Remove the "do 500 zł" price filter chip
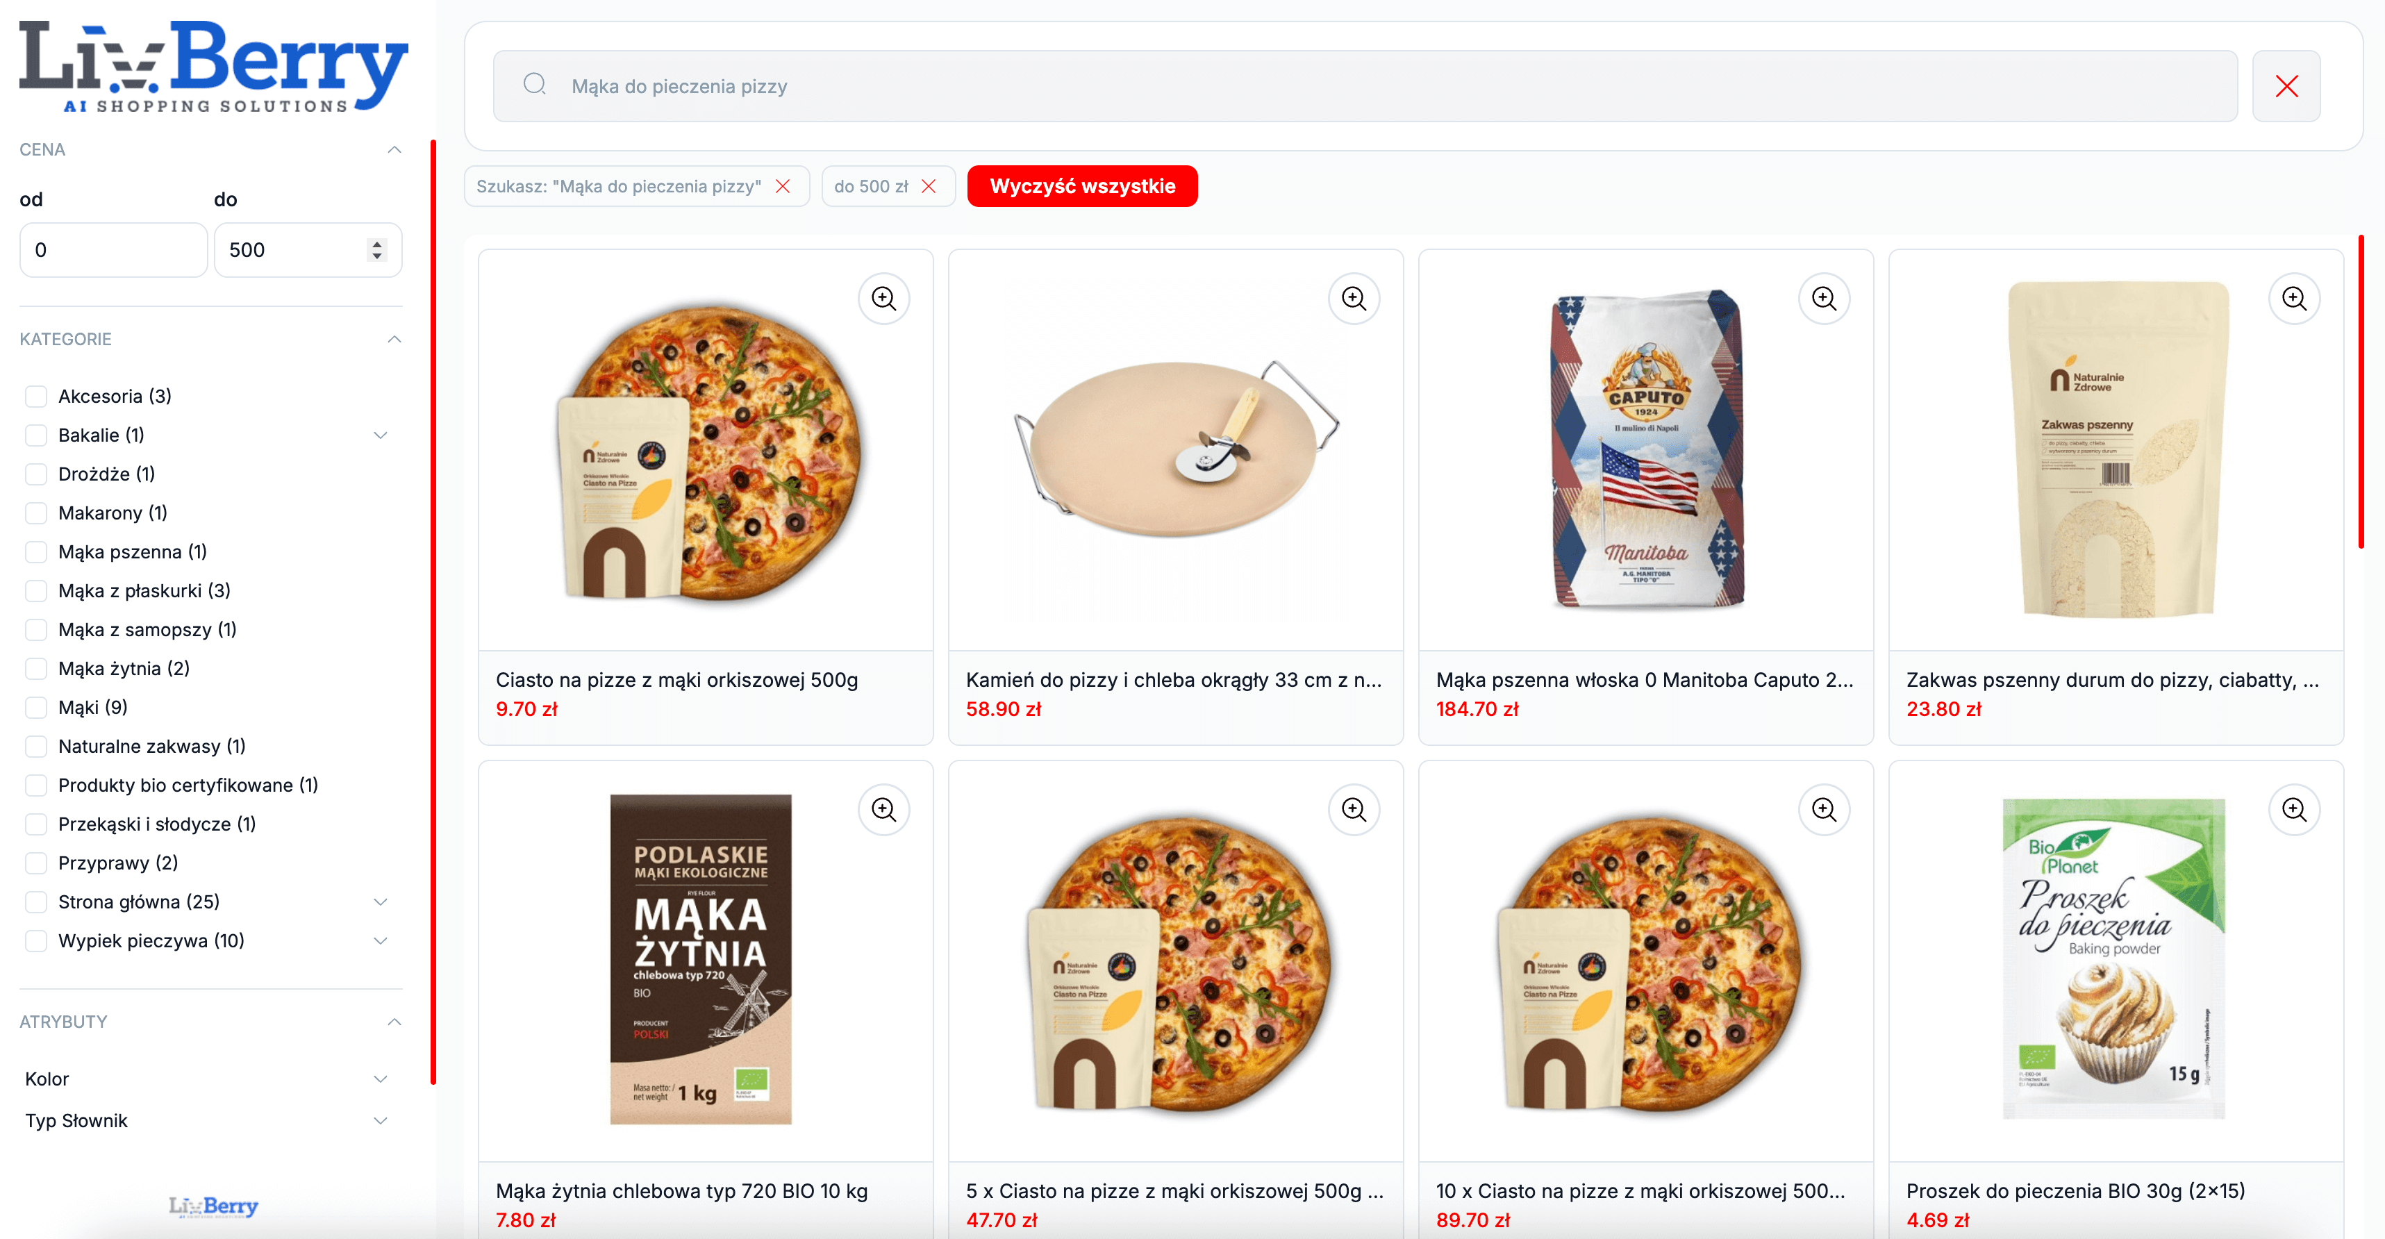This screenshot has height=1239, width=2385. click(929, 186)
